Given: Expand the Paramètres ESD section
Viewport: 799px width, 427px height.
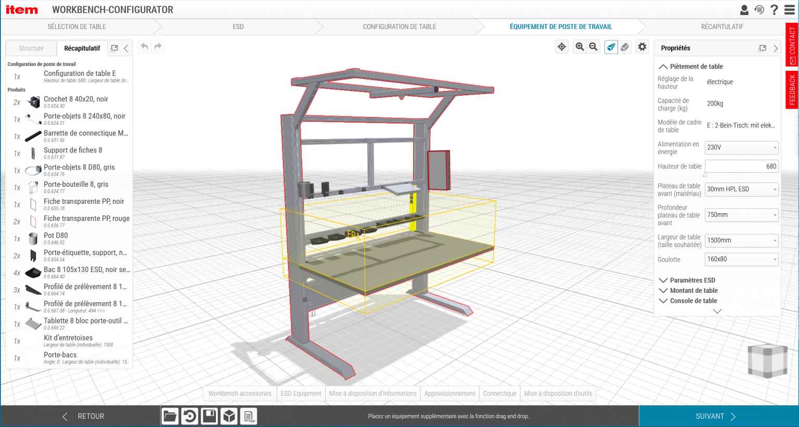Looking at the screenshot, I should [x=687, y=280].
